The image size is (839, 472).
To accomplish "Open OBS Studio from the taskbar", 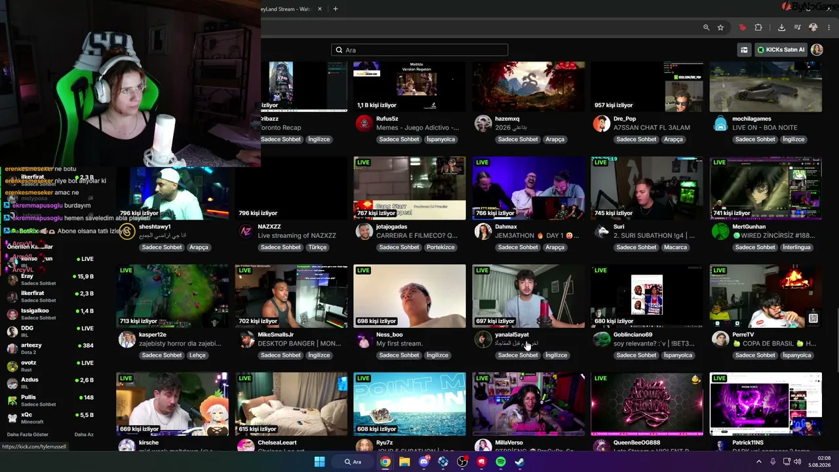I will click(462, 462).
